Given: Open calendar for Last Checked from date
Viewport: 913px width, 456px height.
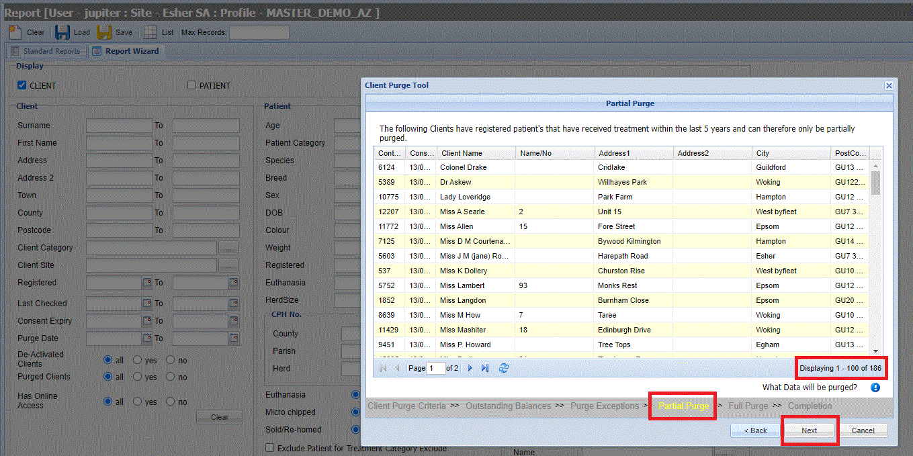Looking at the screenshot, I should tap(147, 304).
